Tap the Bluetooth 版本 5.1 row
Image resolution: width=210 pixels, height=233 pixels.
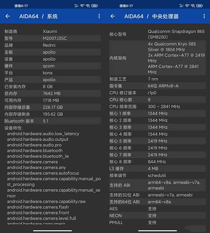click(52, 121)
